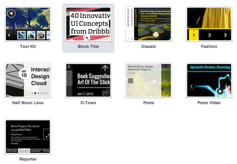237x164 pixels.
Task: Click pagination dots in Half Moon Lens preview
Action: point(40,93)
